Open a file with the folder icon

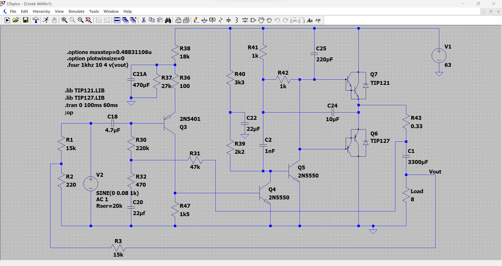point(16,20)
